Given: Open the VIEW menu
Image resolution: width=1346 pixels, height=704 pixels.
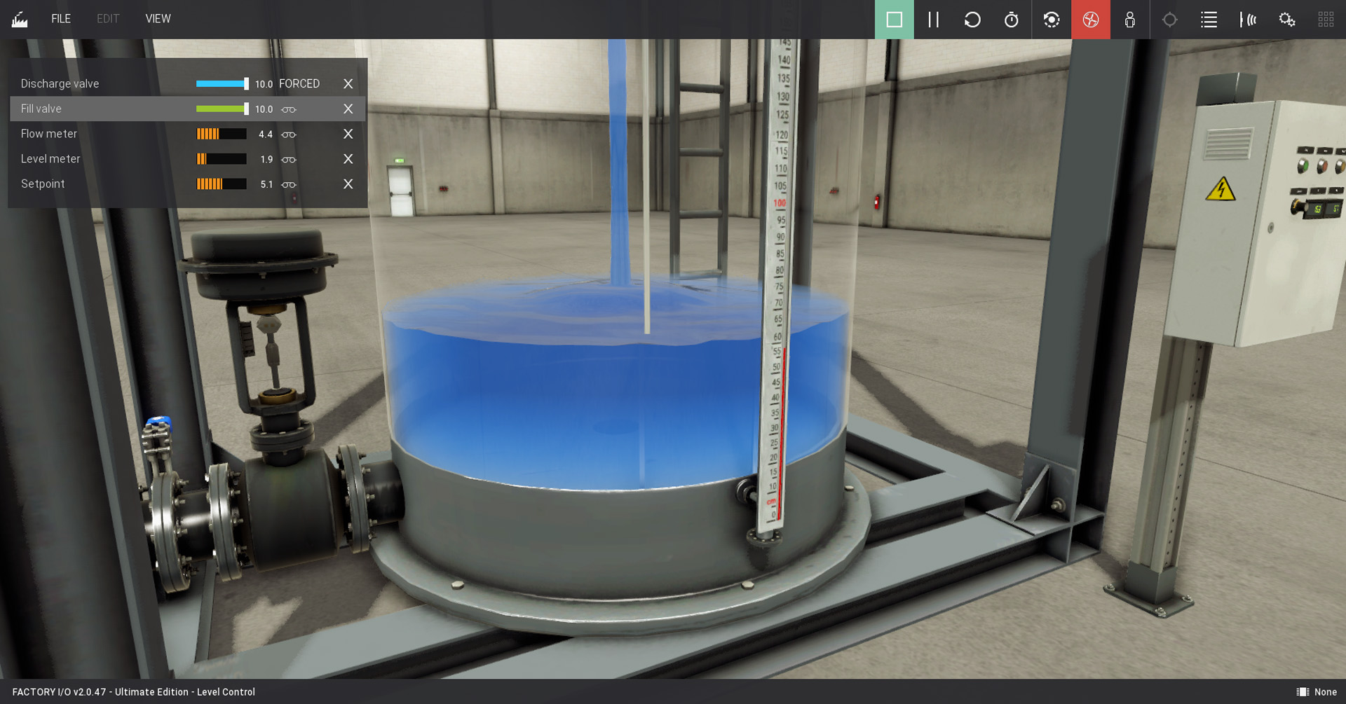Looking at the screenshot, I should (x=158, y=19).
